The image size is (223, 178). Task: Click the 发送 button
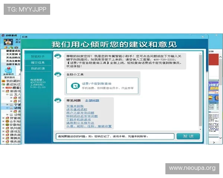coord(188,136)
